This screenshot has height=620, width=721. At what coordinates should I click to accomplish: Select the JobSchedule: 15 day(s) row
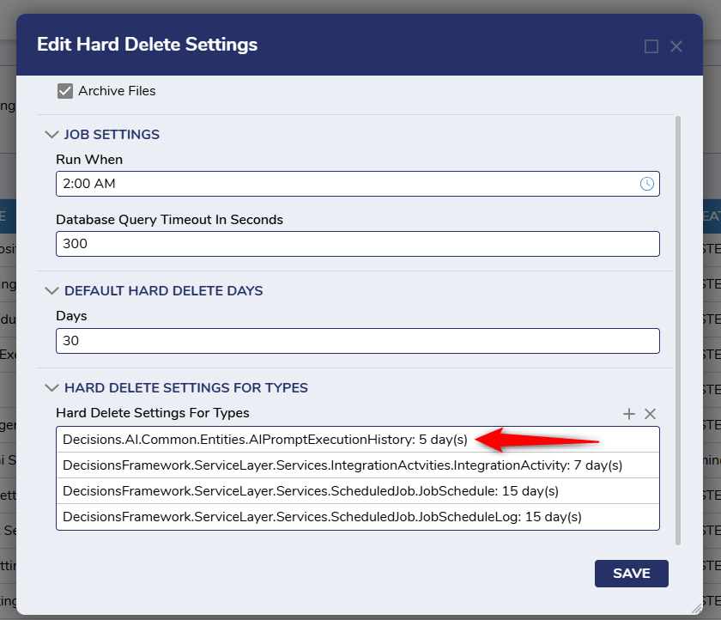pyautogui.click(x=357, y=491)
